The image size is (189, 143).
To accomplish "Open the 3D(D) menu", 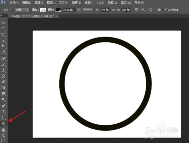I will [x=101, y=3].
